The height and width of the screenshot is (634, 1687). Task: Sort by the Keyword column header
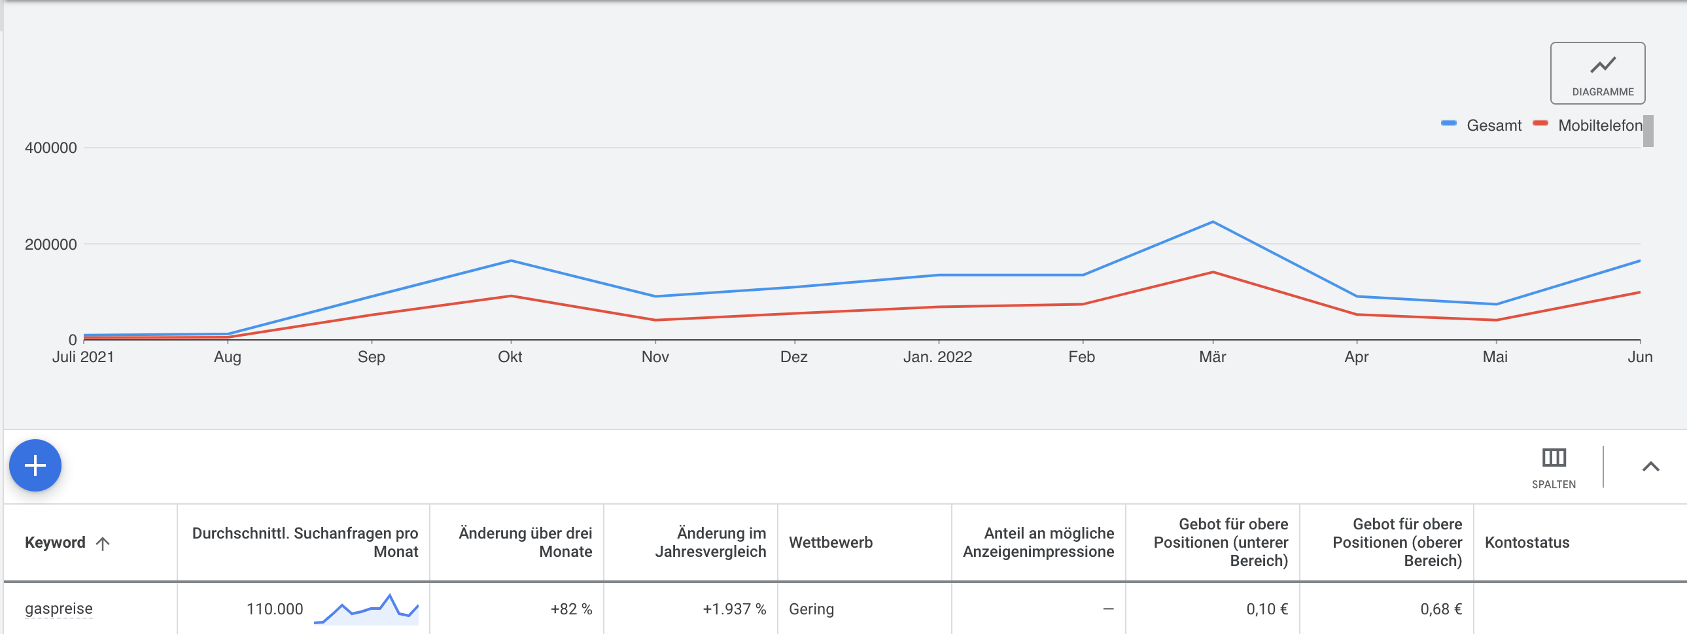(55, 542)
